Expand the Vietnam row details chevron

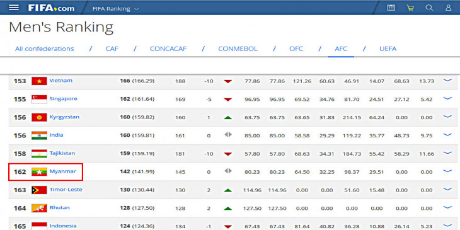(447, 80)
